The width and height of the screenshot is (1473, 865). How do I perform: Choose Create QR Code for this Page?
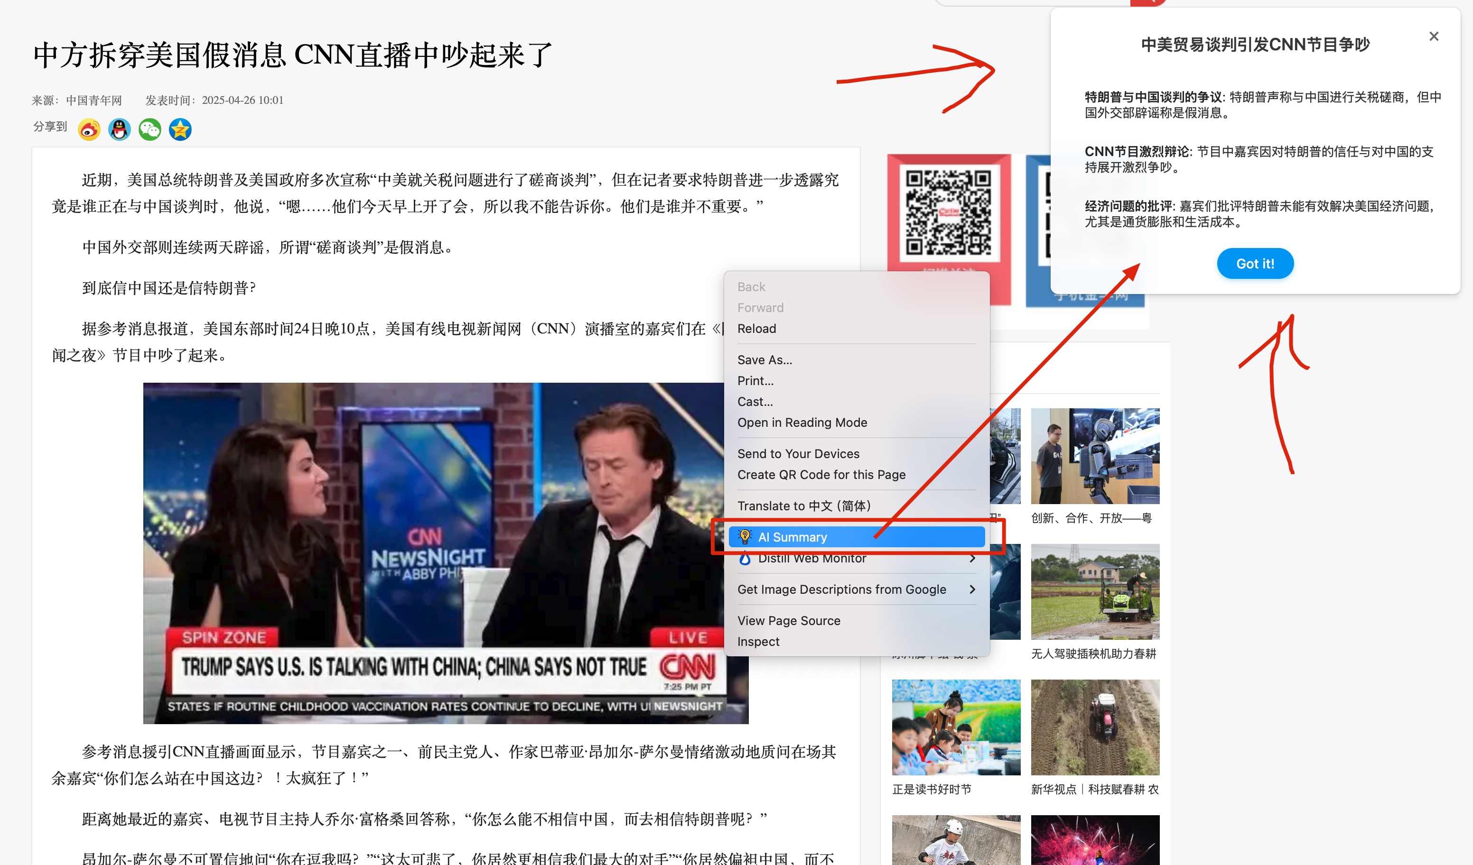click(x=857, y=475)
